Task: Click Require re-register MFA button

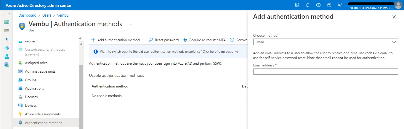Action: (204, 40)
